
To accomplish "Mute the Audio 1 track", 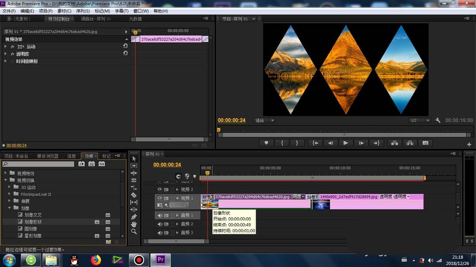I will [159, 215].
